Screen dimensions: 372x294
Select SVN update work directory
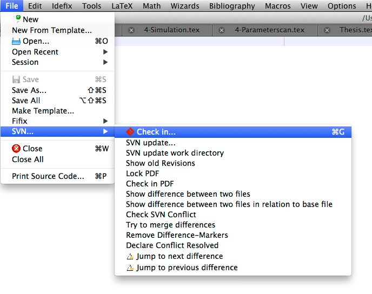tap(232, 153)
